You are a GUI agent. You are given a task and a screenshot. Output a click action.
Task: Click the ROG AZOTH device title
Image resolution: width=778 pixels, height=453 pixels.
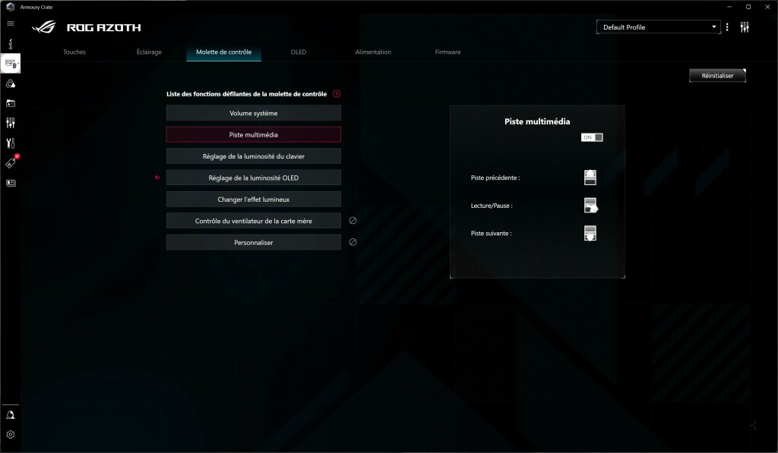[x=103, y=28]
